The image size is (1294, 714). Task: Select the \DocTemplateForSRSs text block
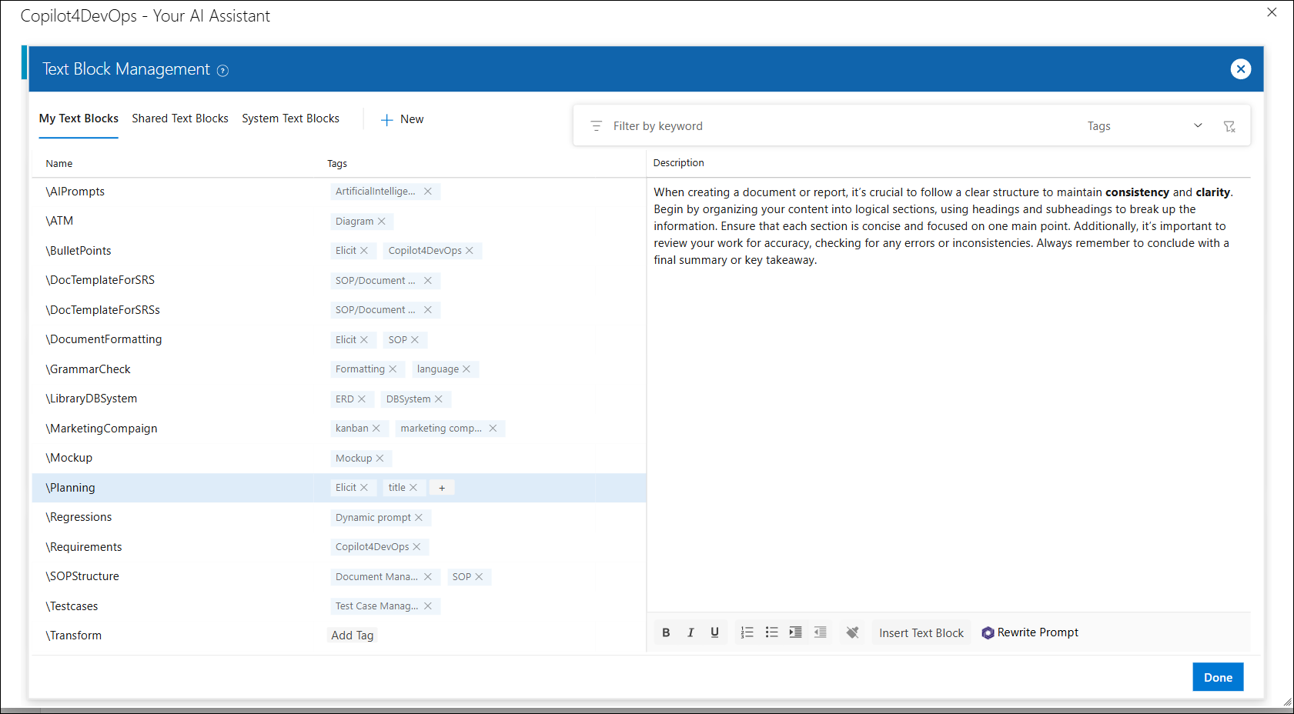pyautogui.click(x=102, y=310)
